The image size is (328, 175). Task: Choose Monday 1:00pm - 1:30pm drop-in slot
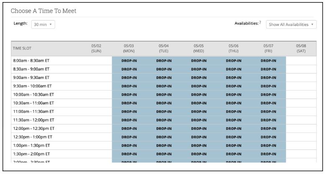(x=129, y=145)
